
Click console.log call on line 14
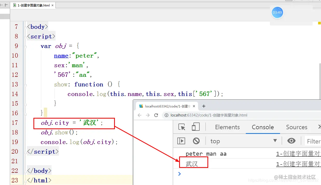click(145, 94)
